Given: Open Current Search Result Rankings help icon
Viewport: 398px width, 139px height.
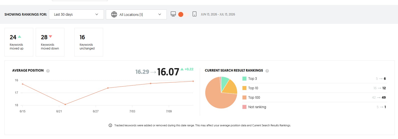Looking at the screenshot, I should tap(267, 71).
